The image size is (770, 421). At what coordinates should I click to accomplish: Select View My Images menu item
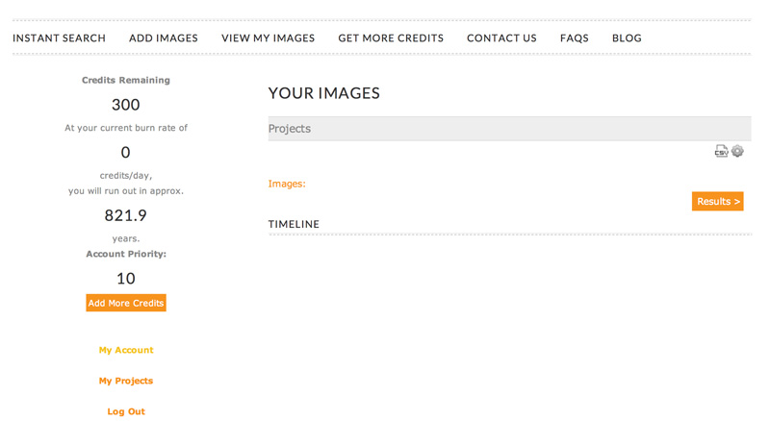tap(269, 38)
